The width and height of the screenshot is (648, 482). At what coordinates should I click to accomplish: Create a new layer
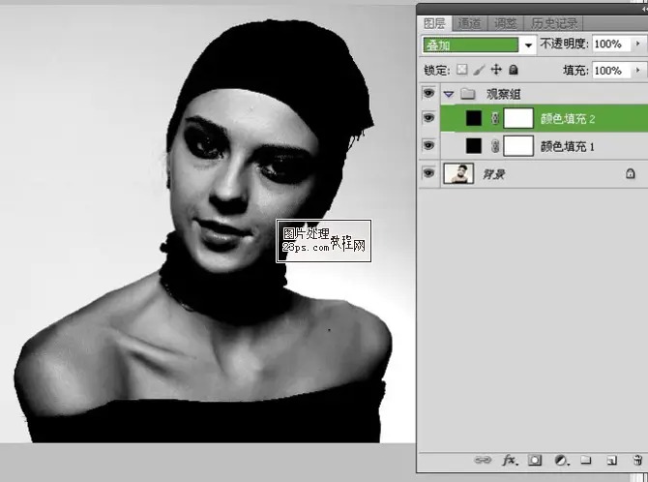point(611,460)
